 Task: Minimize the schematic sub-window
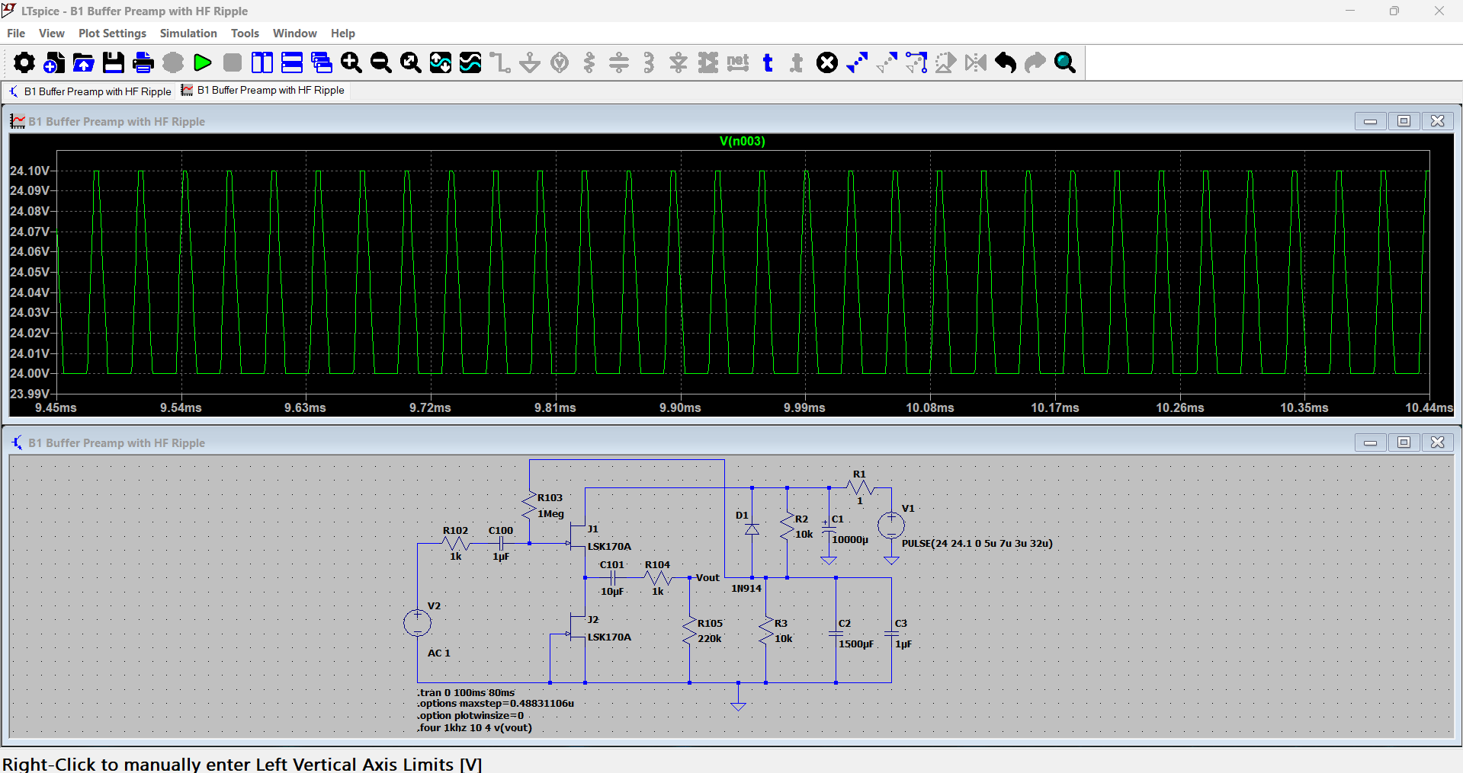1370,442
